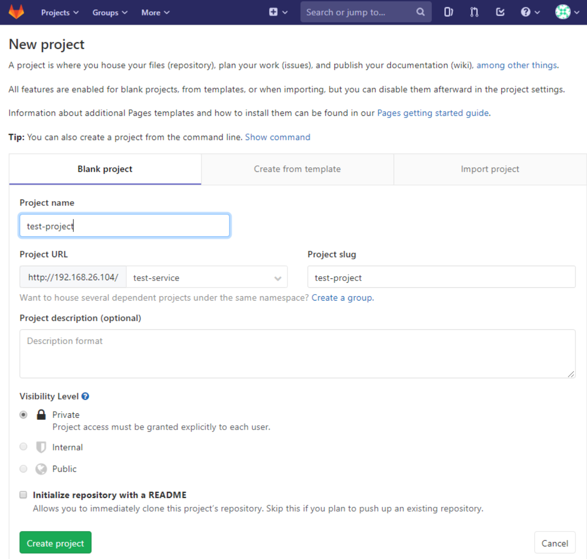This screenshot has width=587, height=559.
Task: Expand the help menu chevron
Action: 537,12
